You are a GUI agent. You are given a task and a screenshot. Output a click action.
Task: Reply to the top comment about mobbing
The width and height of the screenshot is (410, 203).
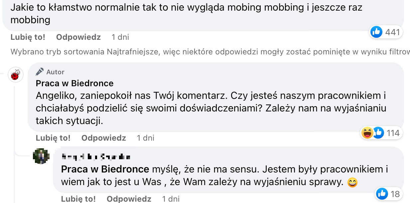78,37
